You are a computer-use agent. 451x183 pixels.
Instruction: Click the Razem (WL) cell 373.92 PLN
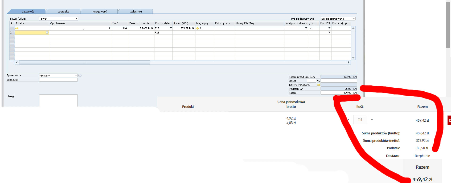point(184,28)
